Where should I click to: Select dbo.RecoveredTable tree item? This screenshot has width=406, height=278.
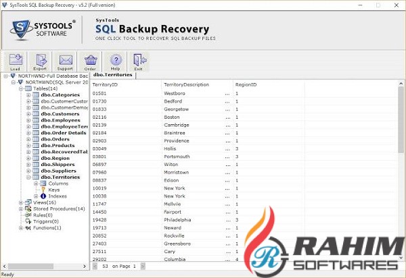coord(64,152)
